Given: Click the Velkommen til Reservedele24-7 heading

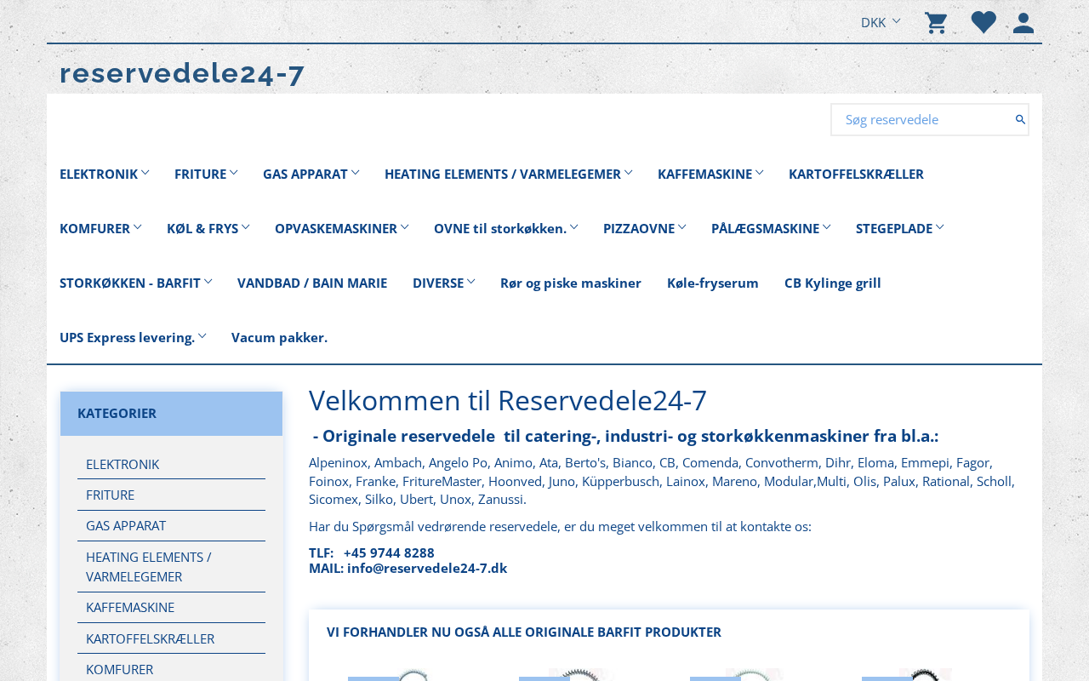Looking at the screenshot, I should 508,400.
